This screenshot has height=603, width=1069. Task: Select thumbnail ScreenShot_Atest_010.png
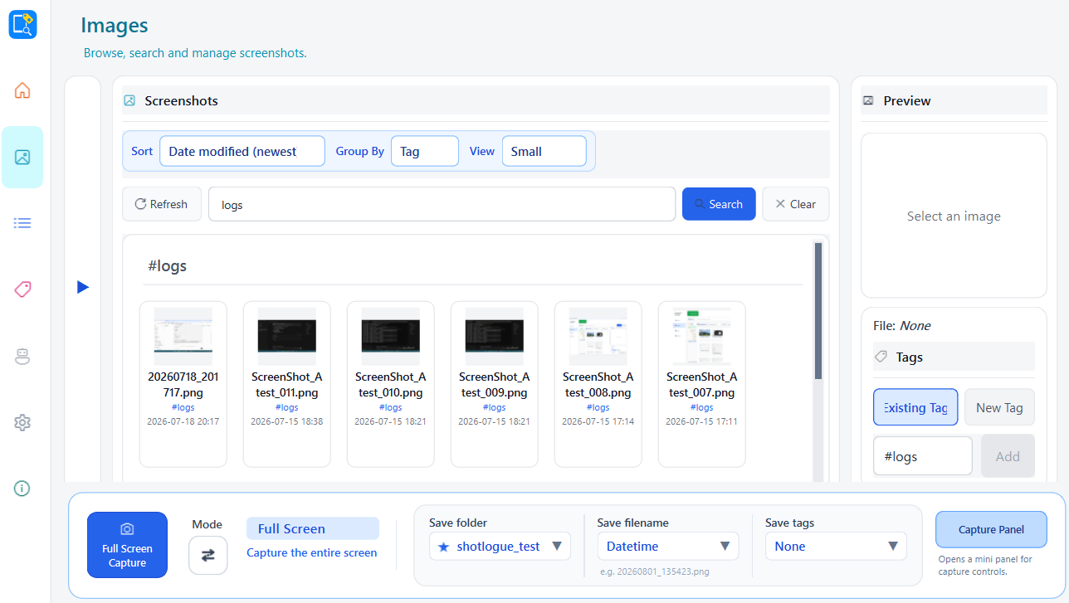click(x=390, y=384)
